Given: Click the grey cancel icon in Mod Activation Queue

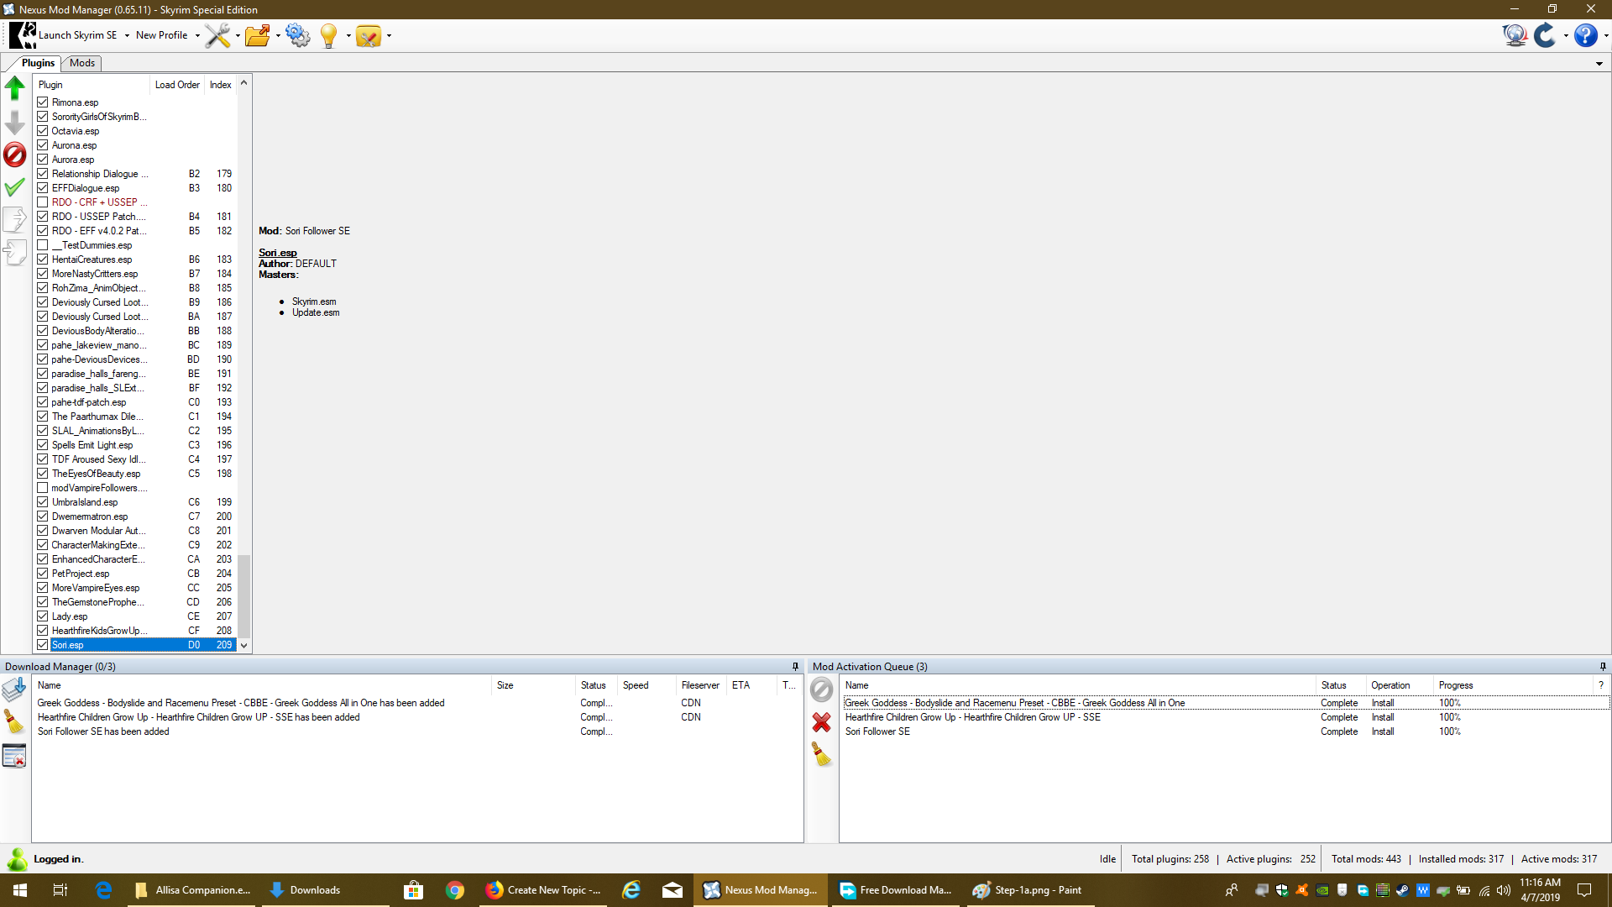Looking at the screenshot, I should point(821,690).
